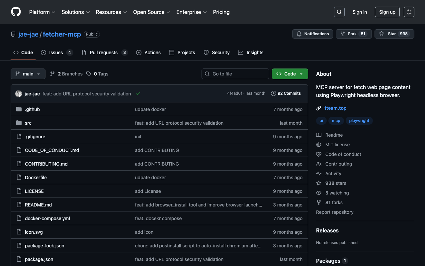Image resolution: width=425 pixels, height=266 pixels.
Task: Click jae-jae avatar in latest commit
Action: (19, 94)
